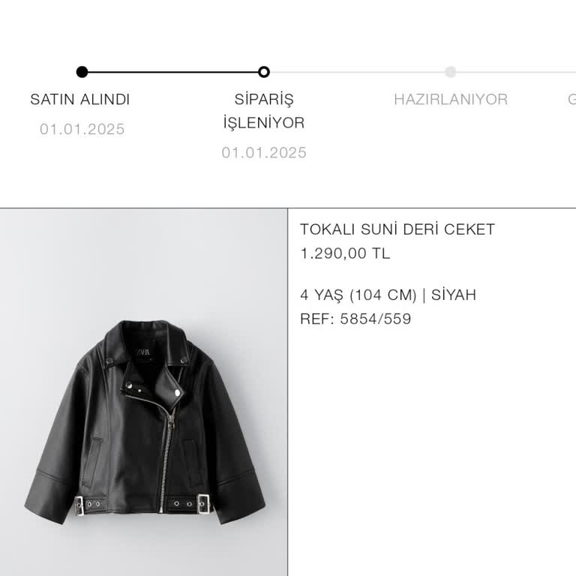Click the 4 YAŞ (104 CM) size text
This screenshot has width=576, height=576.
tap(358, 295)
